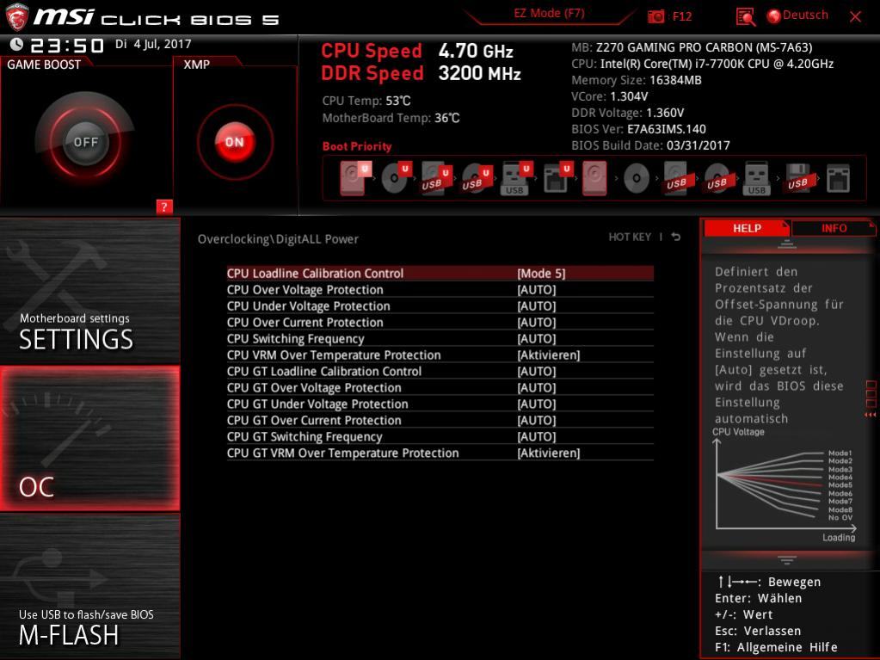This screenshot has width=880, height=660.
Task: Take a screenshot with the F12 camera icon
Action: [655, 17]
